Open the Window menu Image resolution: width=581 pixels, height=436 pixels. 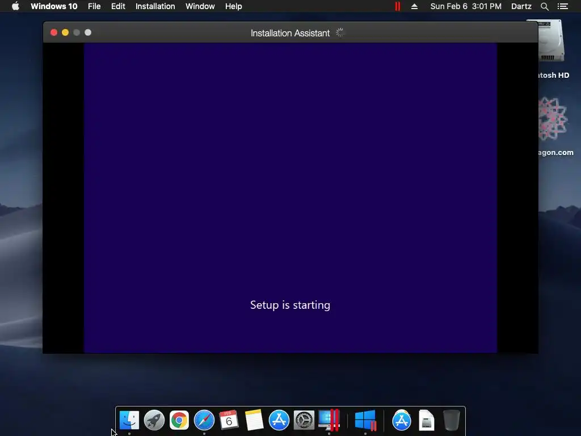pos(200,6)
